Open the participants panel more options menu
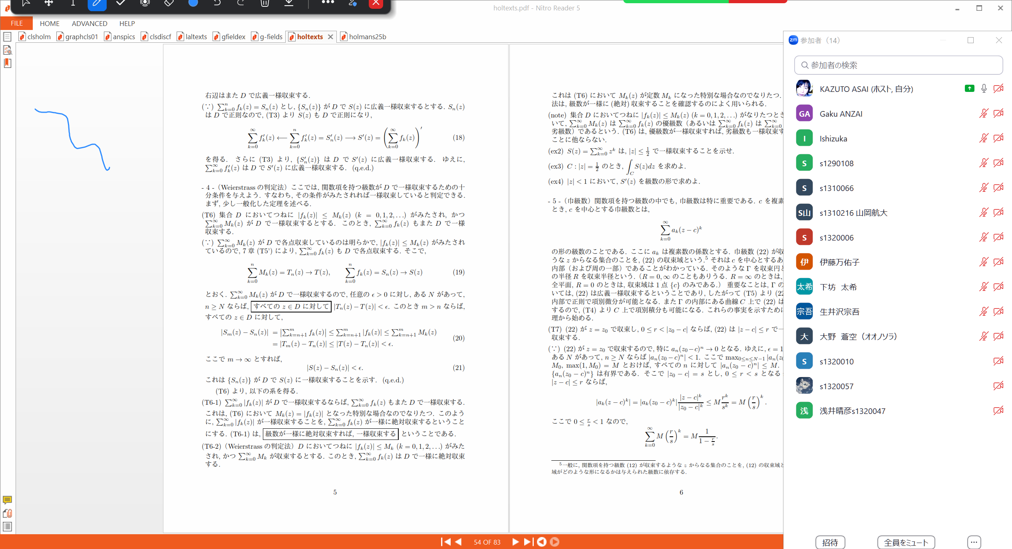This screenshot has width=1012, height=549. point(974,542)
